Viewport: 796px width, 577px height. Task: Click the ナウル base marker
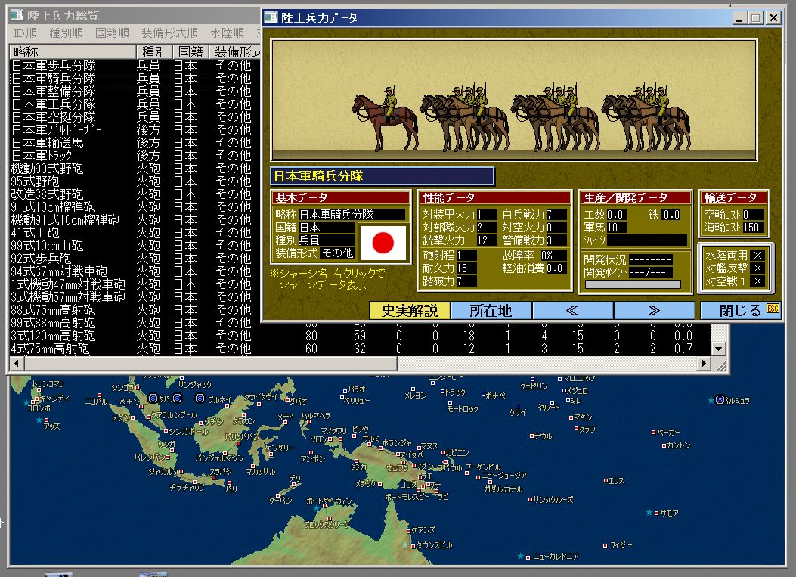coord(532,436)
